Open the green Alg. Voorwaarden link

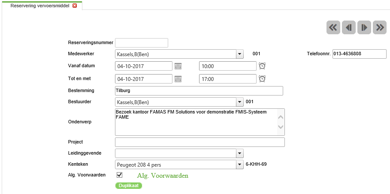coord(163,176)
